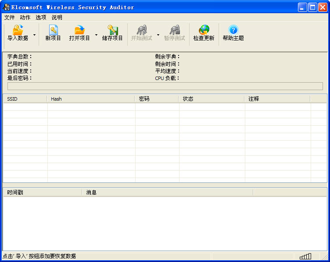This screenshot has height=262, width=330.
Task: Click the 新项目 (New Project) icon
Action: [x=53, y=30]
